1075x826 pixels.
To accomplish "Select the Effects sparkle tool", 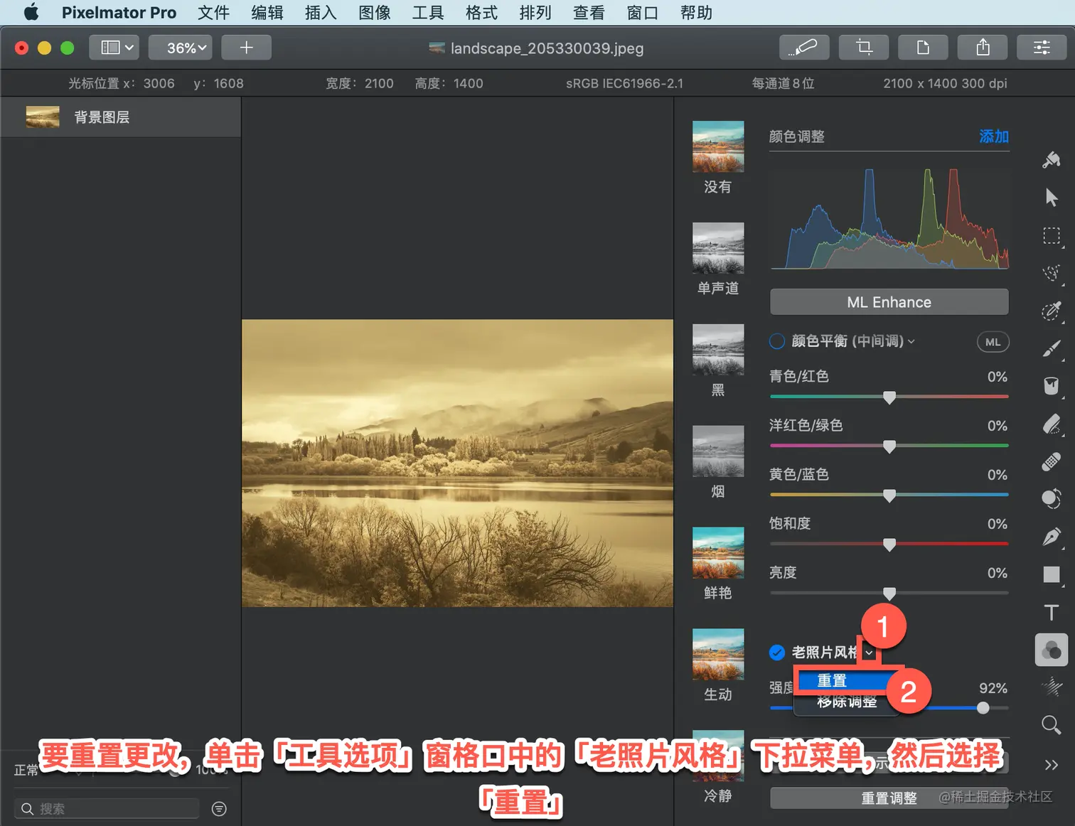I will pos(1052,687).
